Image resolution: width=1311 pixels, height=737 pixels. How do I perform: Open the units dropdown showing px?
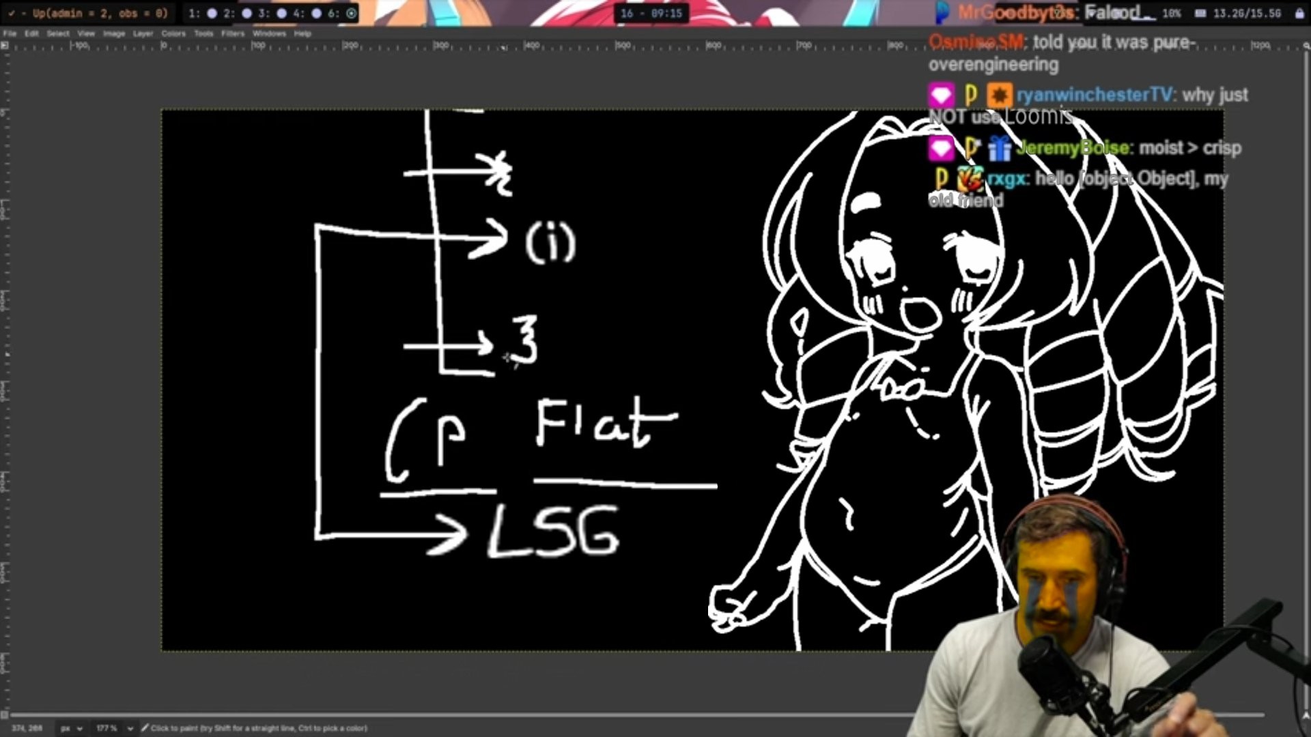72,728
